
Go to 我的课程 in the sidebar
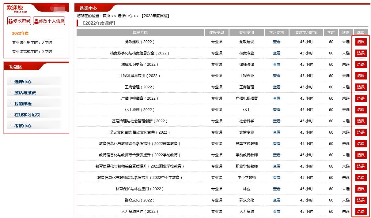(23, 104)
